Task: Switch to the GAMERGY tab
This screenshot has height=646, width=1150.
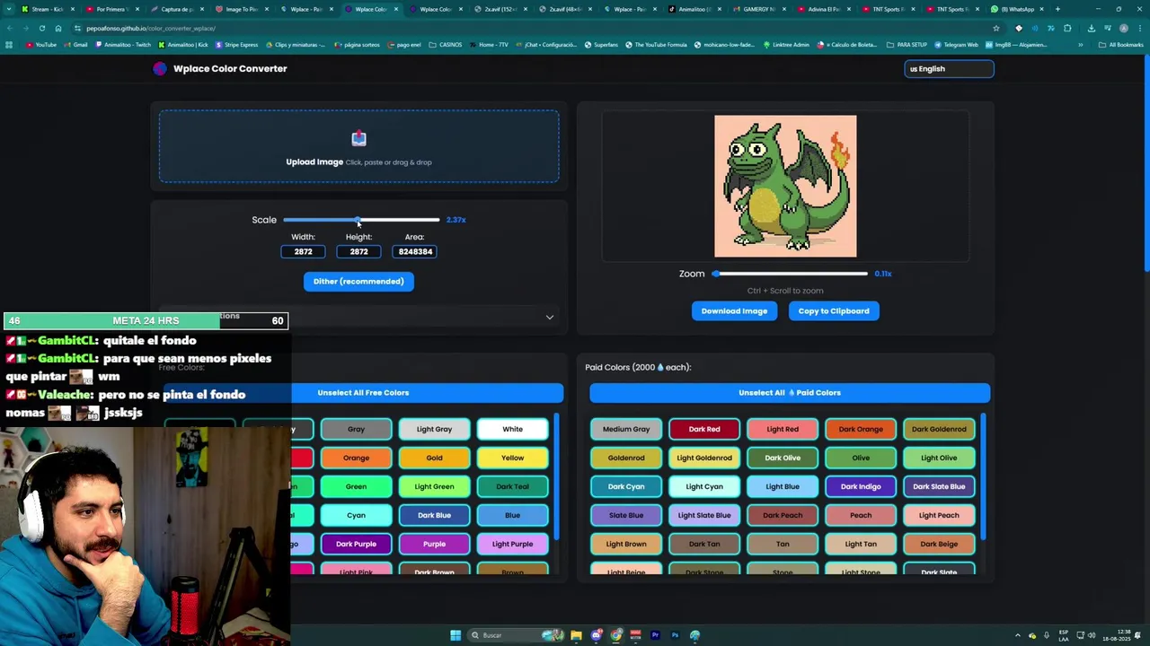Action: pos(758,9)
